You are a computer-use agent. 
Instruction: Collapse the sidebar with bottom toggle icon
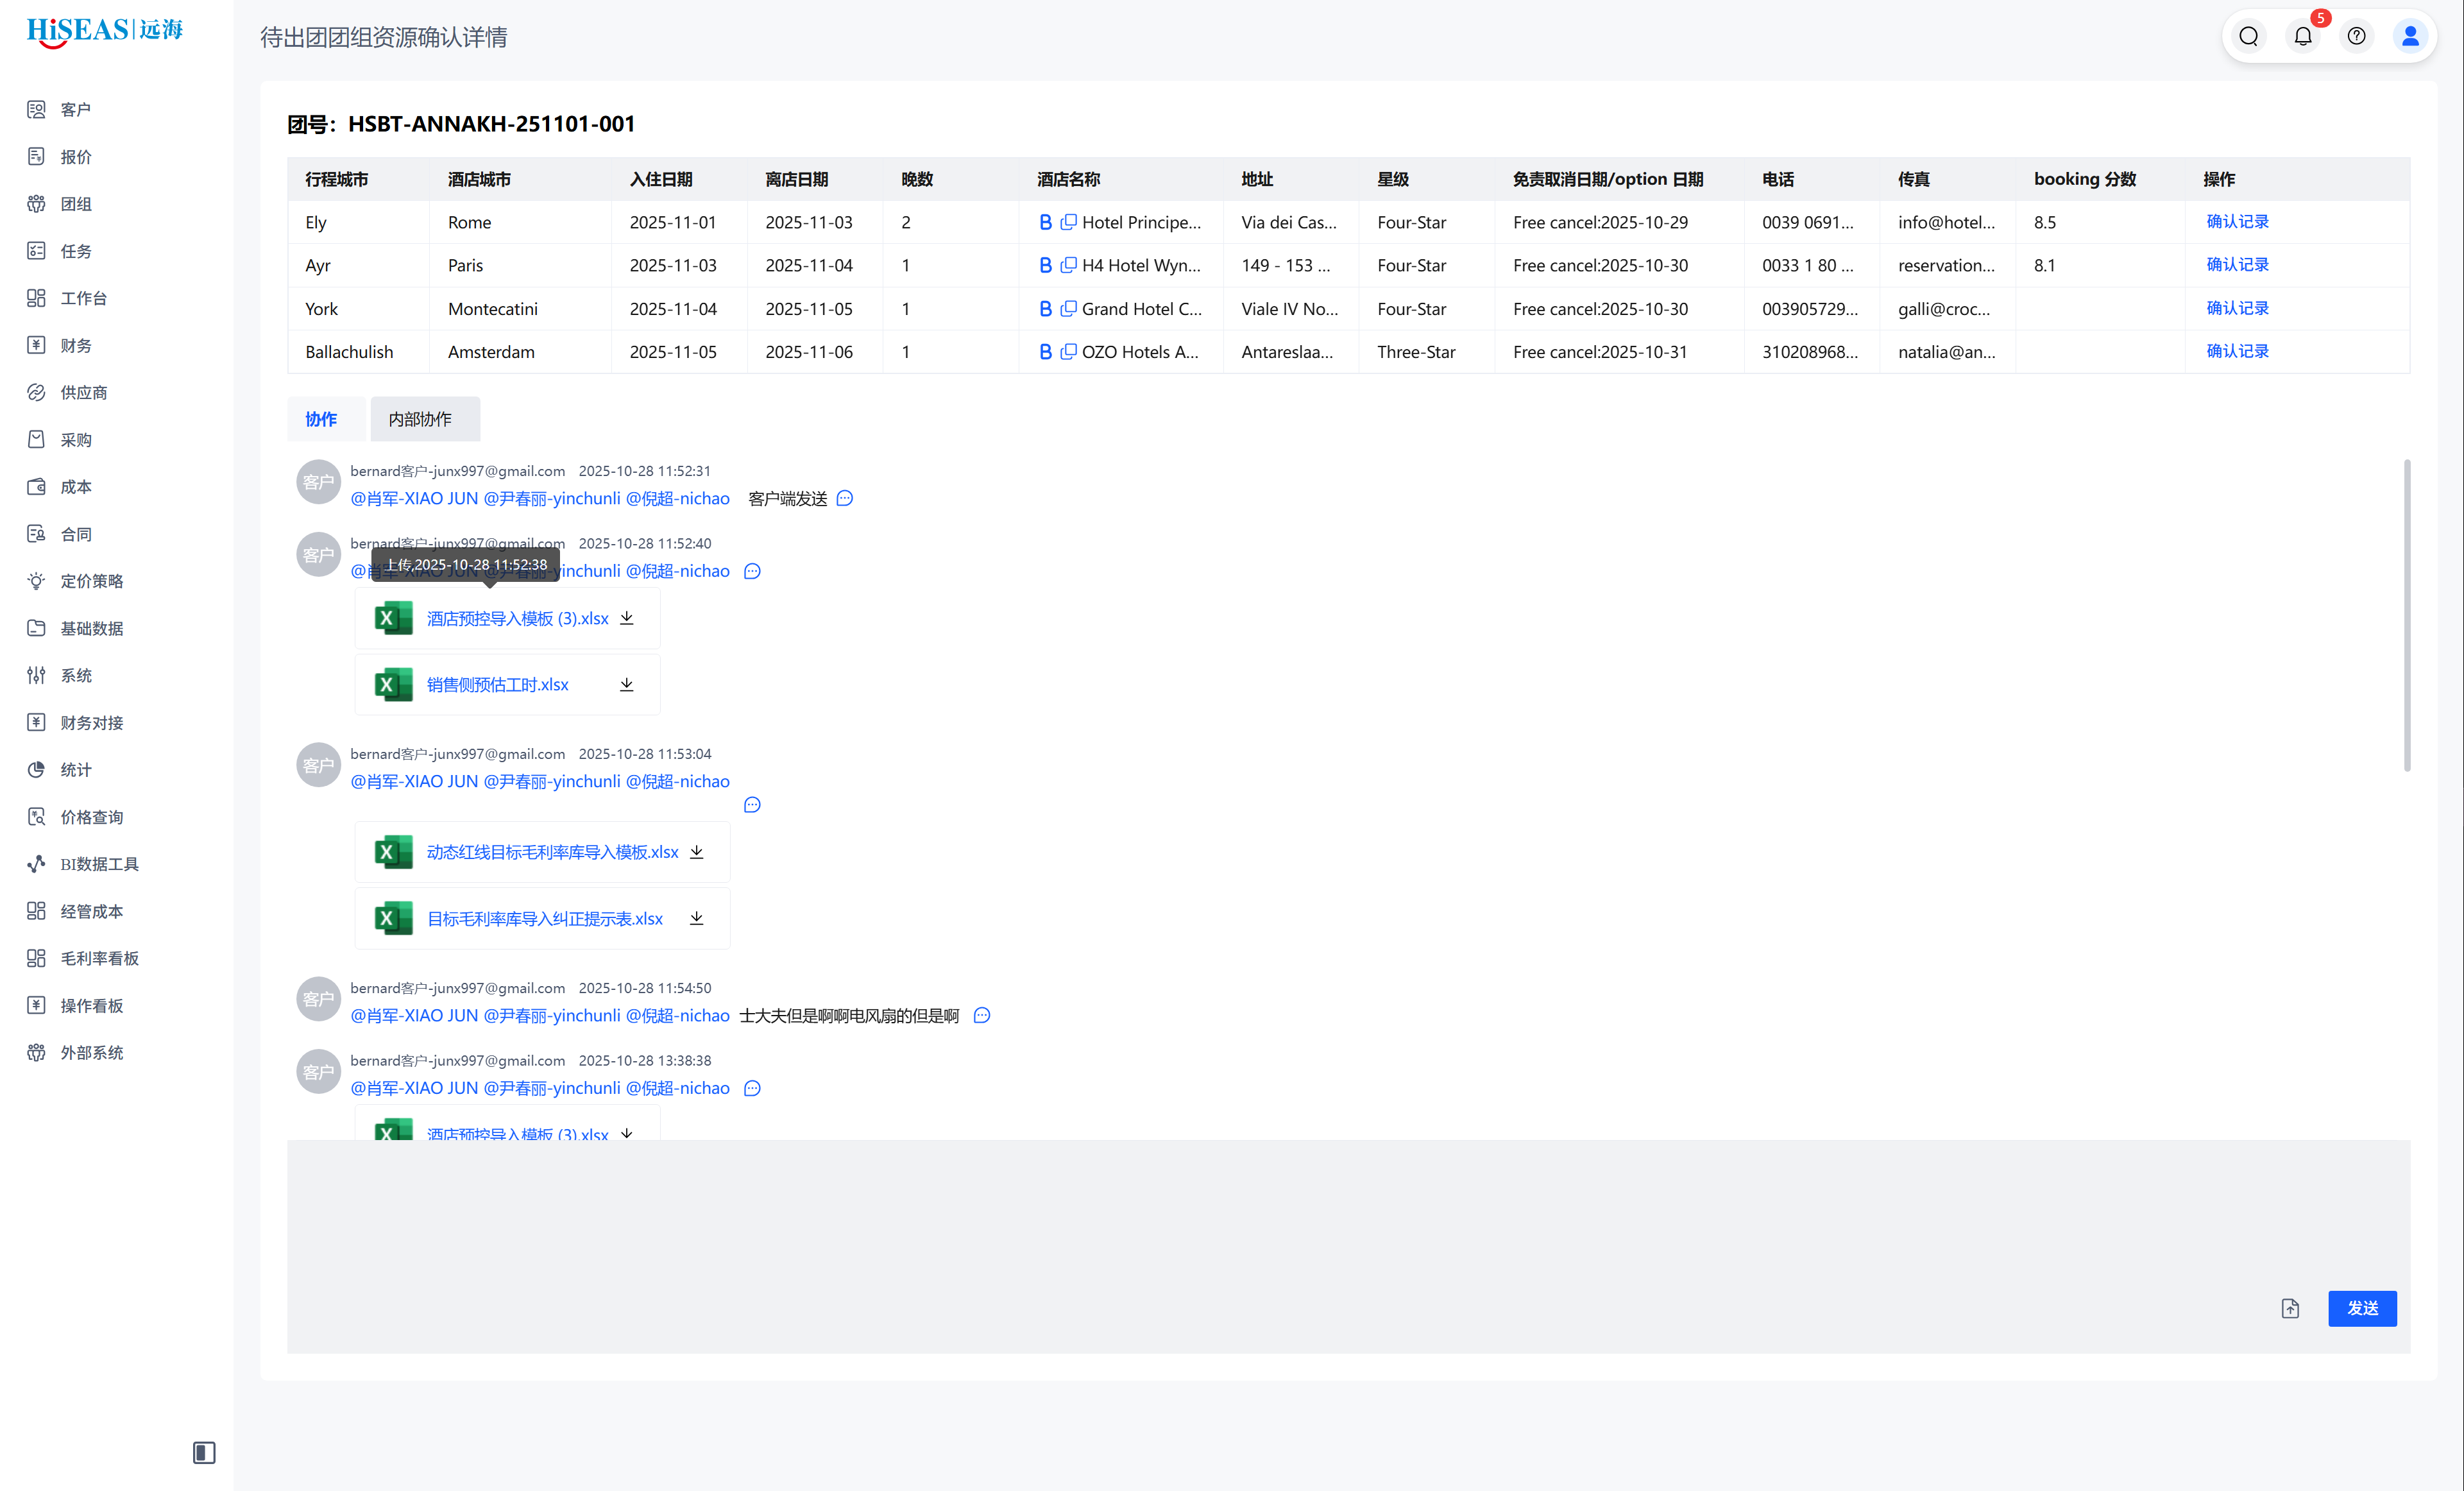coord(204,1452)
